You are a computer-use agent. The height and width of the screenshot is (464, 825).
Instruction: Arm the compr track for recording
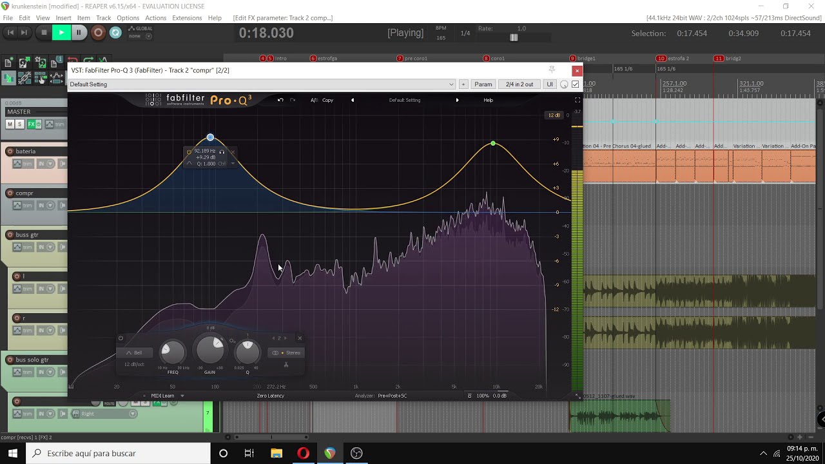(10, 193)
